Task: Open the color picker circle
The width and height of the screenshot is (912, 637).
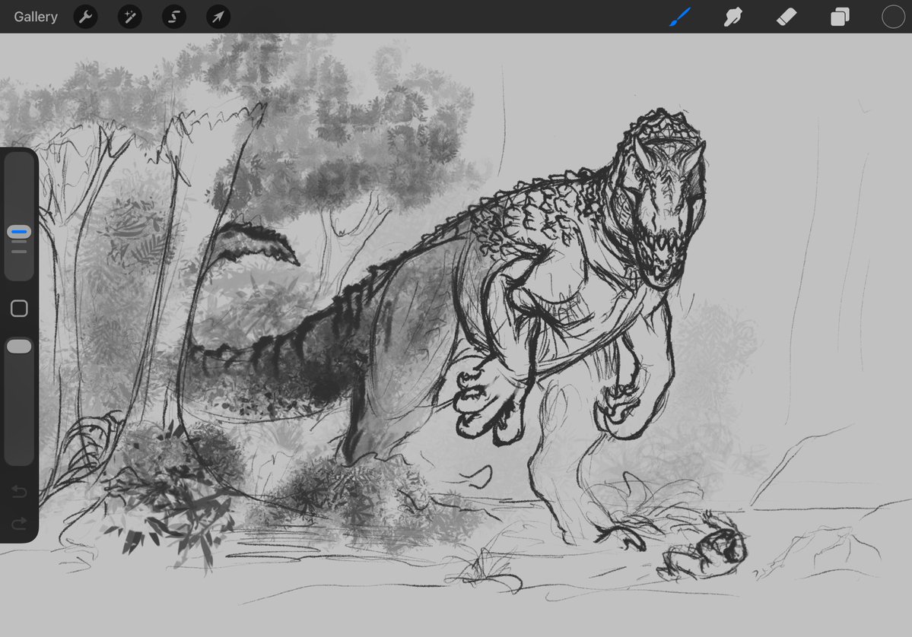Action: [x=893, y=17]
